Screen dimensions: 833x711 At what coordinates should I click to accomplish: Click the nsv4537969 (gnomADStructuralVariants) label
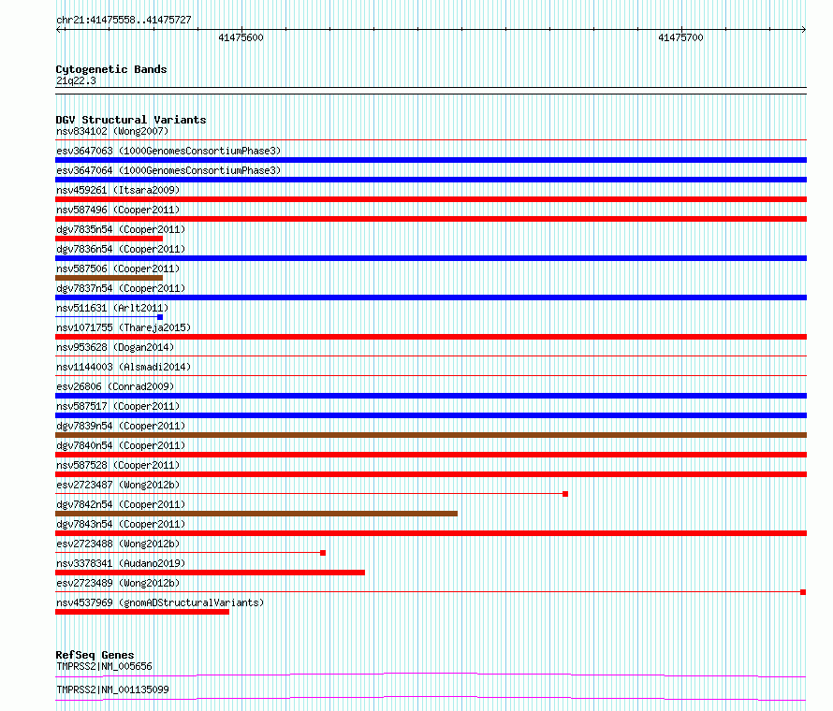point(160,602)
